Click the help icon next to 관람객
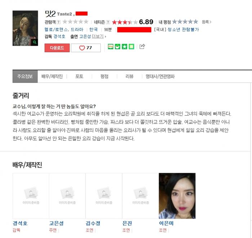Image resolution: width=252 pixels, height=238 pixels. (x=59, y=22)
